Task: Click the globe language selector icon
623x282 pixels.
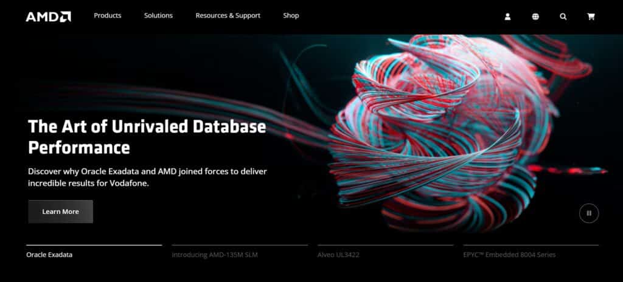Action: click(535, 16)
